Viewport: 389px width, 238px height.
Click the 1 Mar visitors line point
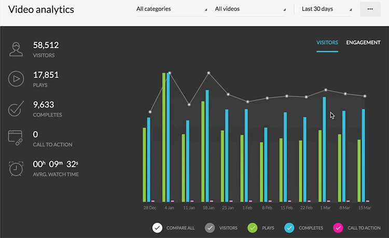(326, 90)
